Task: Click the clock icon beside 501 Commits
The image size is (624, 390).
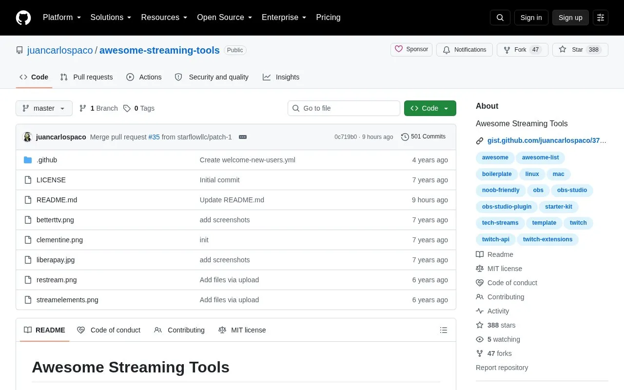Action: [x=405, y=137]
